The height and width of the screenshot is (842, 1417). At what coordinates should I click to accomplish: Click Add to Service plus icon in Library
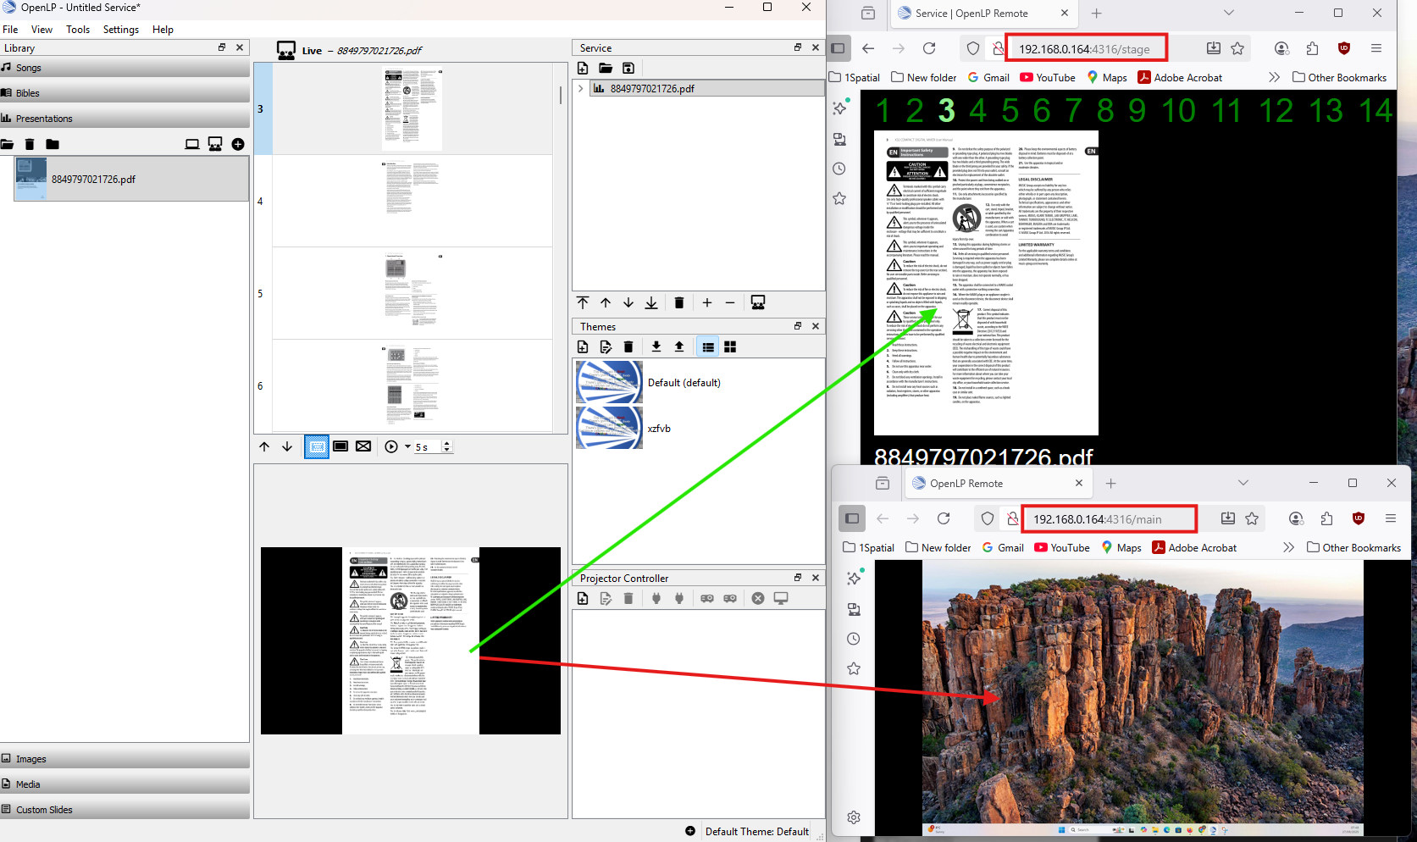(238, 144)
